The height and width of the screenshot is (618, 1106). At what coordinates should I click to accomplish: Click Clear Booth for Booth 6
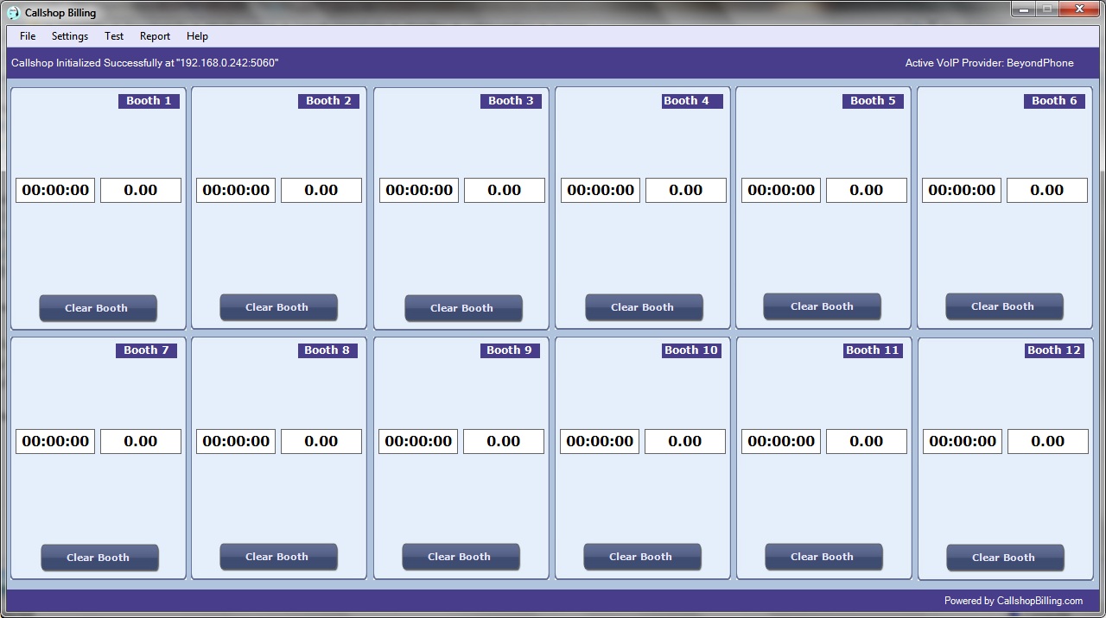[1004, 306]
